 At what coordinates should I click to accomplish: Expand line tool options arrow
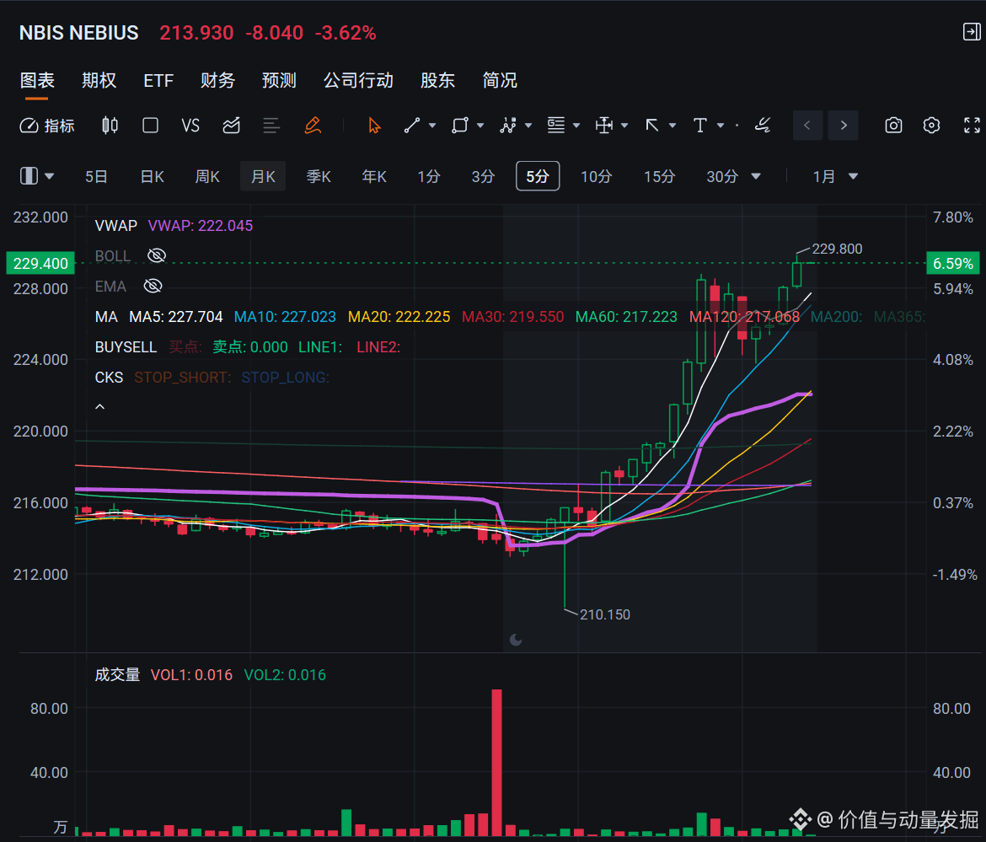coord(432,126)
